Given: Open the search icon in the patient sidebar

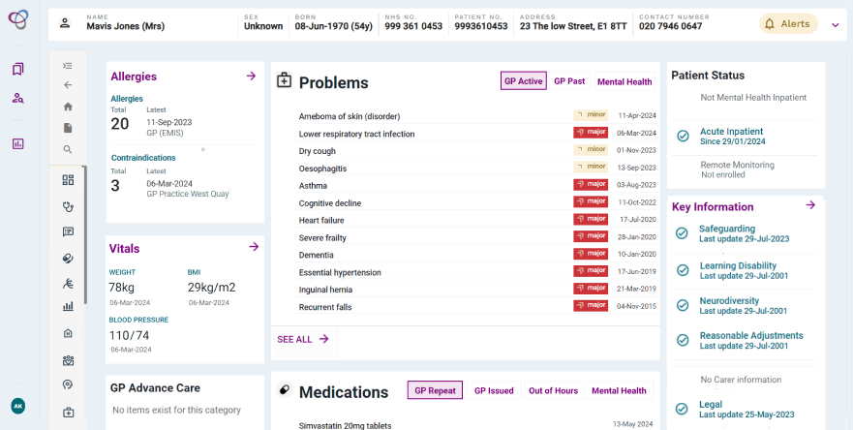Looking at the screenshot, I should pyautogui.click(x=68, y=149).
